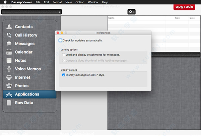201x136 pixels.
Task: Select Contacts label in sidebar
Action: 24,27
